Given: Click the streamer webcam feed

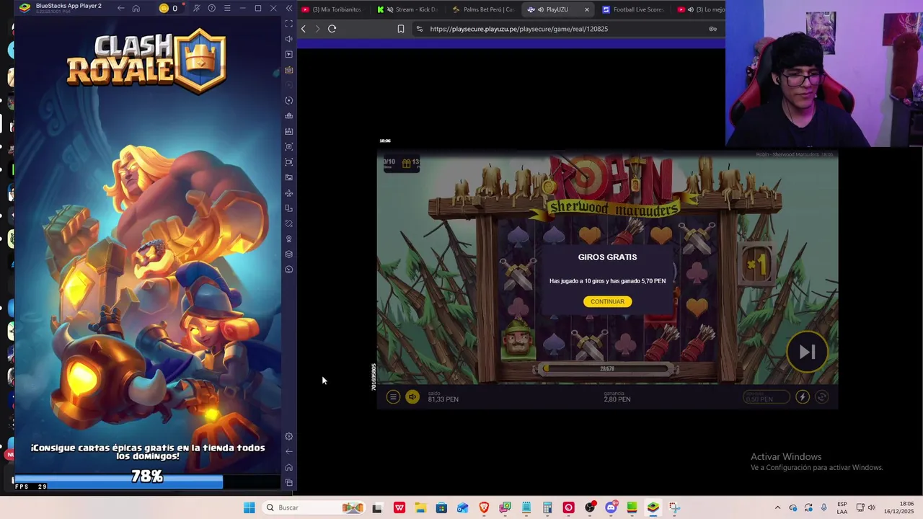Looking at the screenshot, I should click(824, 74).
